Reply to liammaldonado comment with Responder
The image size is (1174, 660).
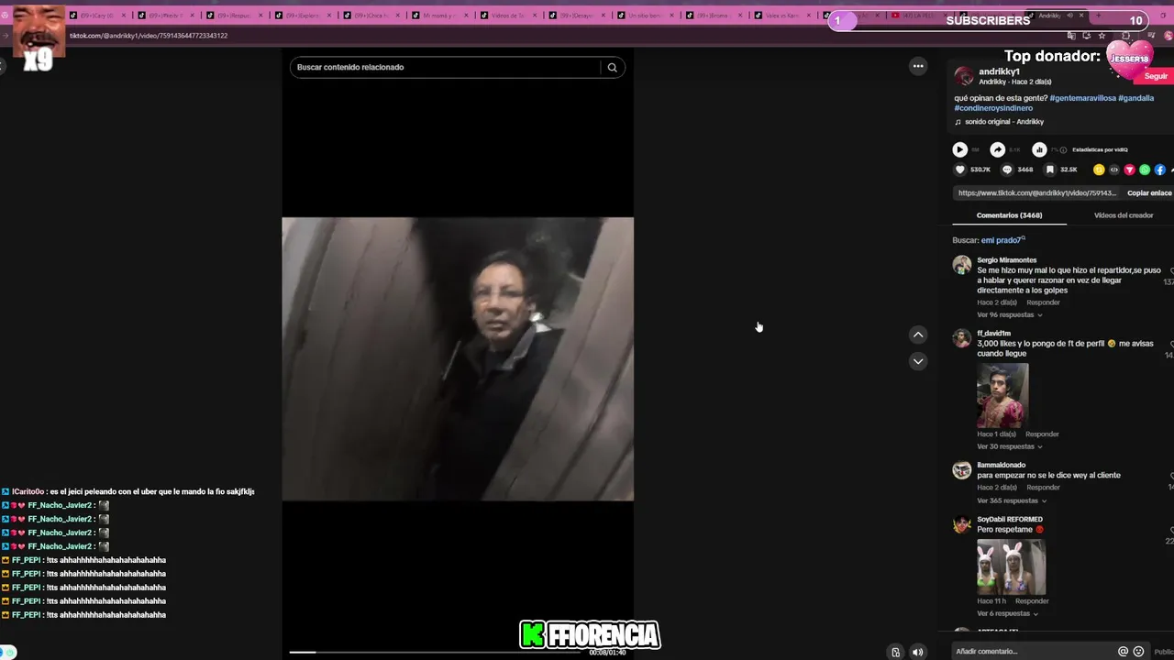pos(1043,488)
